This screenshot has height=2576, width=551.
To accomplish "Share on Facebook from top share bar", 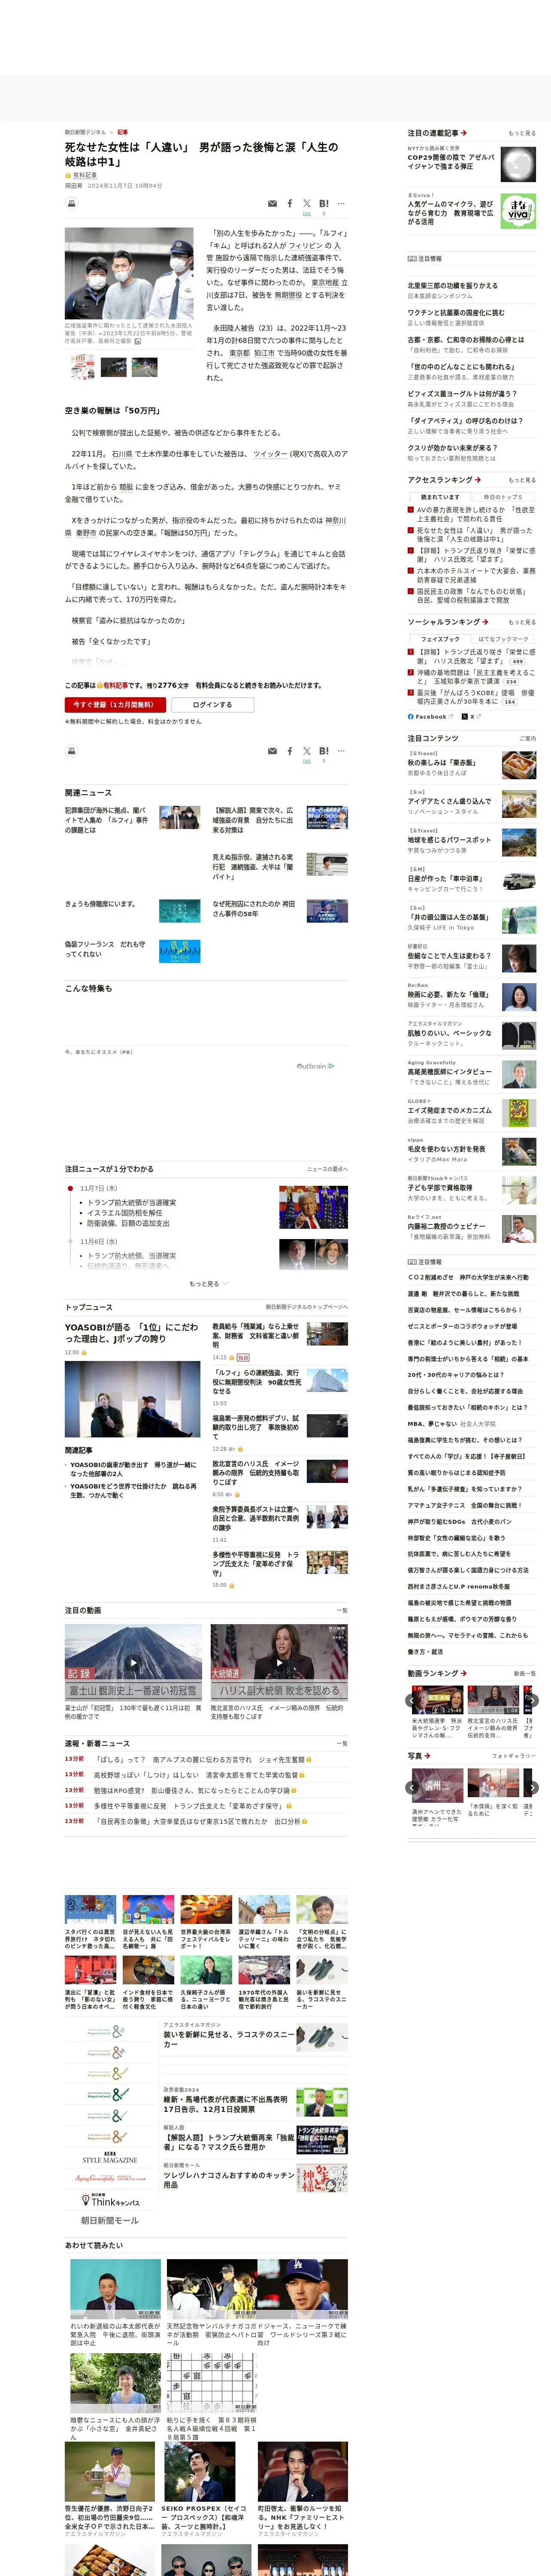I will 290,204.
